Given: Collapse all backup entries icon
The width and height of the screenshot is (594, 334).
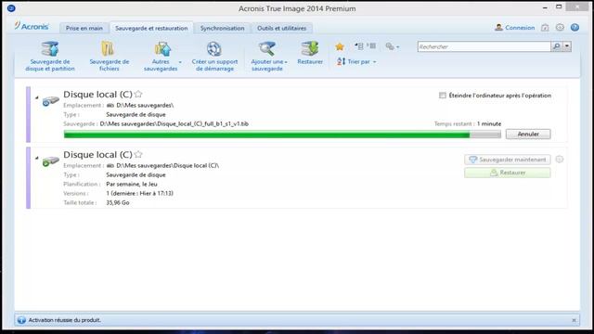Looking at the screenshot, I should pyautogui.click(x=359, y=46).
